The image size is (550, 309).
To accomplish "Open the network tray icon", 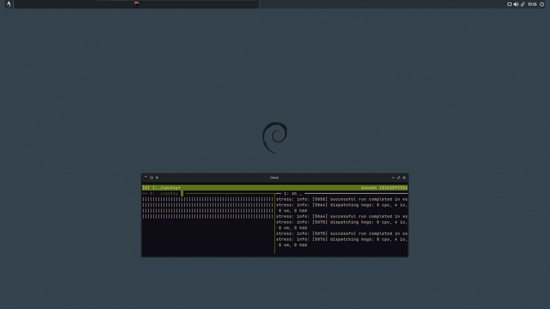I will (509, 4).
